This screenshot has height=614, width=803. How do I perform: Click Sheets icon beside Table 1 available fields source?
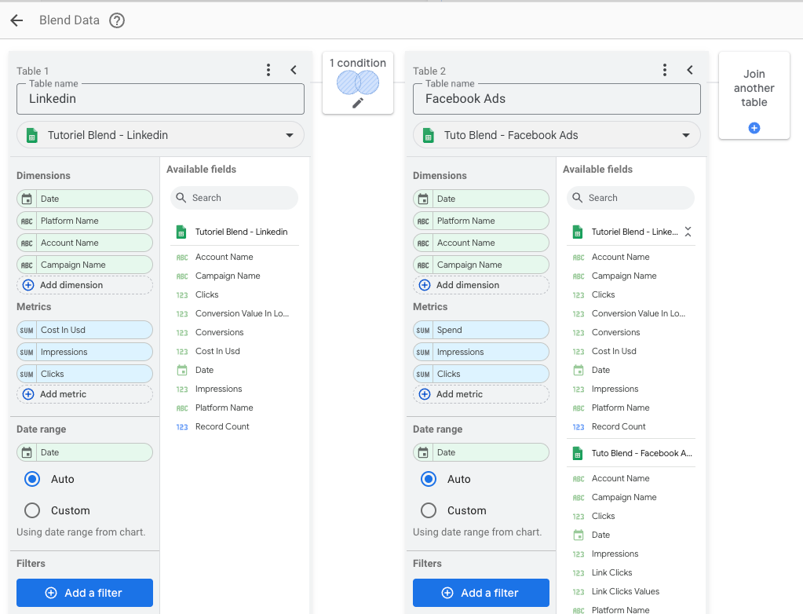(x=181, y=232)
